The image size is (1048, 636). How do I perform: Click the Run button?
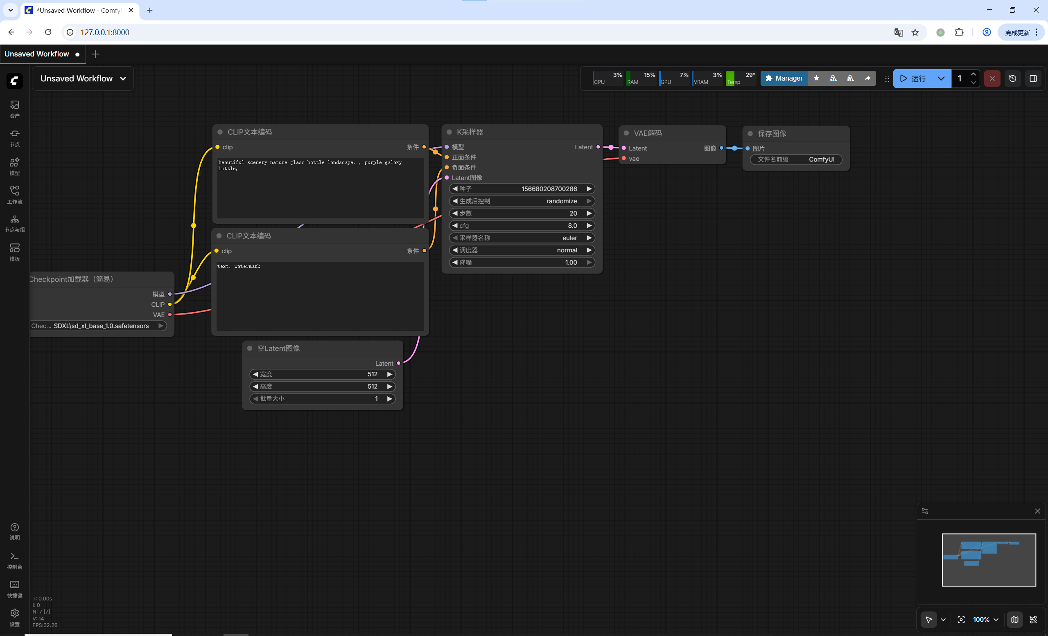tap(914, 79)
